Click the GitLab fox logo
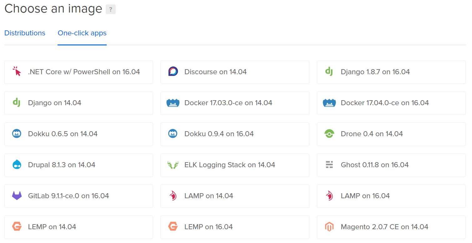The width and height of the screenshot is (472, 243). [x=17, y=196]
